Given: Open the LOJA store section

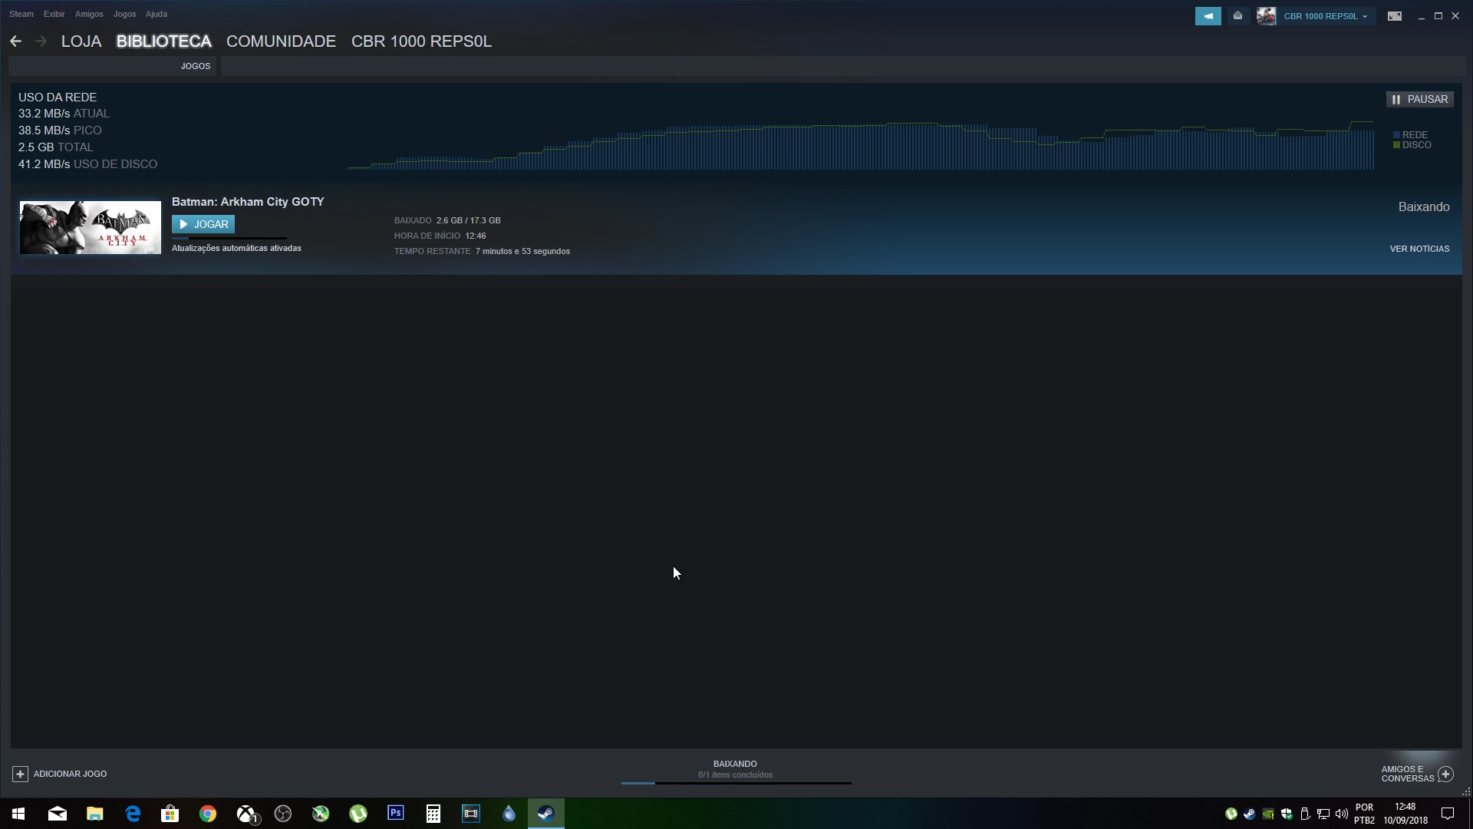Looking at the screenshot, I should pos(81,41).
